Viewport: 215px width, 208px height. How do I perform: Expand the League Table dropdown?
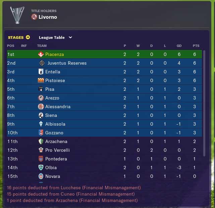coord(55,38)
